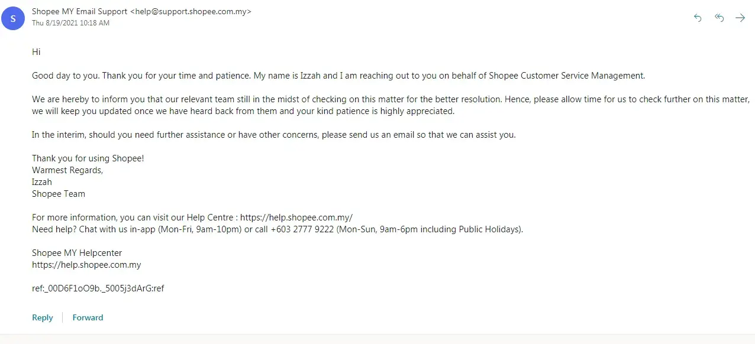The height and width of the screenshot is (344, 755).
Task: Click the phone number +603 2777 9222
Action: click(x=302, y=229)
